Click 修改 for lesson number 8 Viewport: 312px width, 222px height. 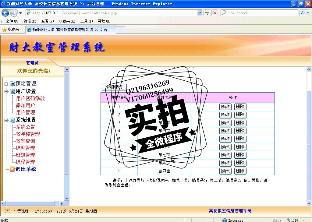(x=225, y=163)
